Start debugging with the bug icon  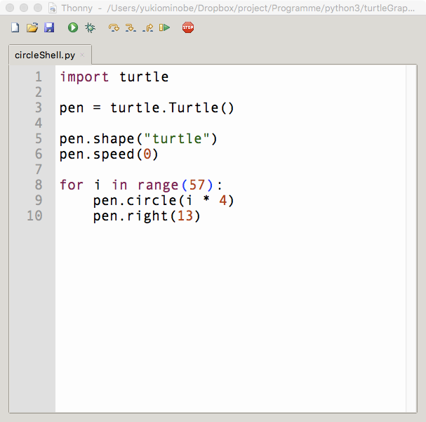coord(90,28)
